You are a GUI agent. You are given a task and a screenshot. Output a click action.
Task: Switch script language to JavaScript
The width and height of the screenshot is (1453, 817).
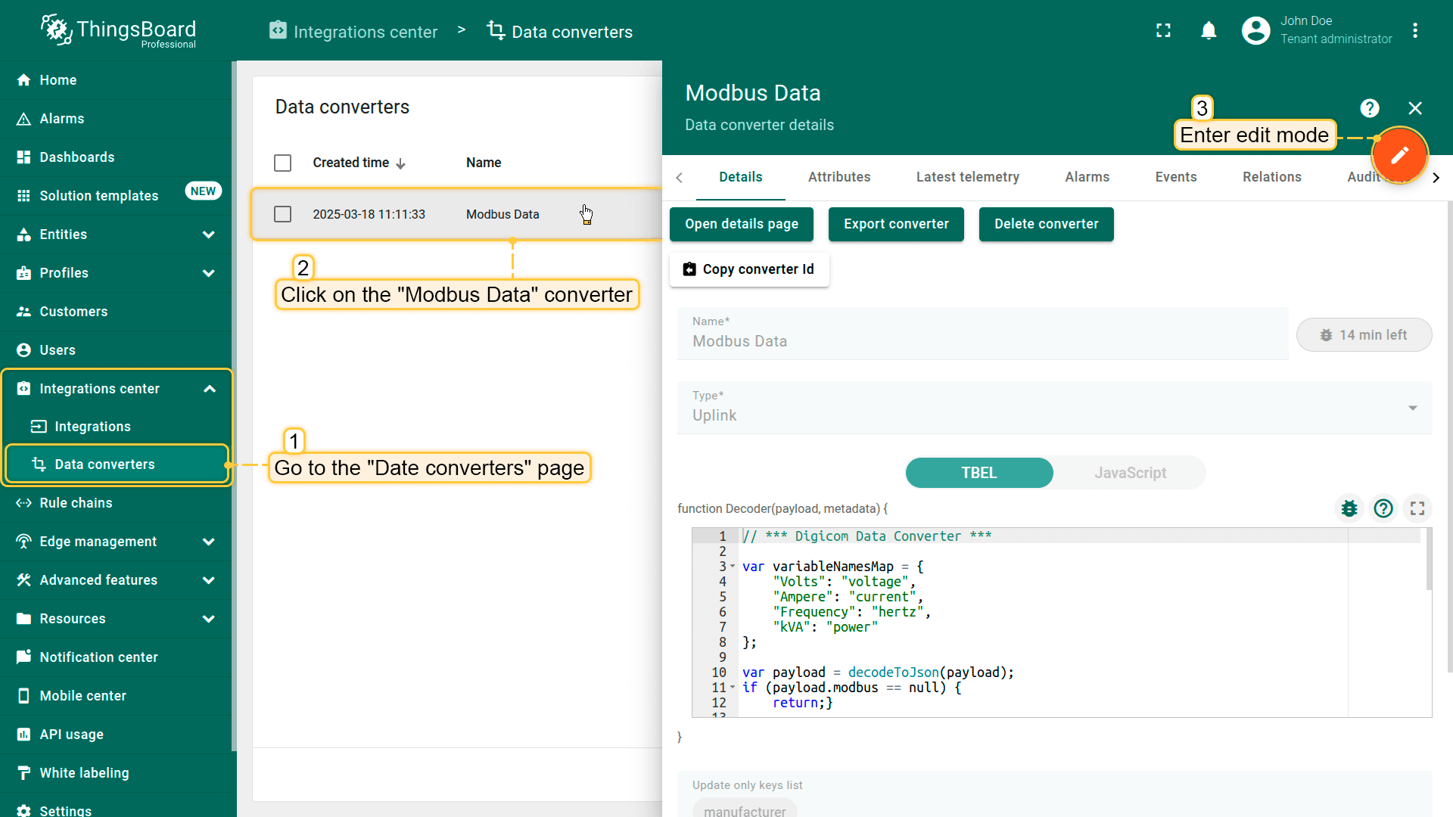[1130, 473]
